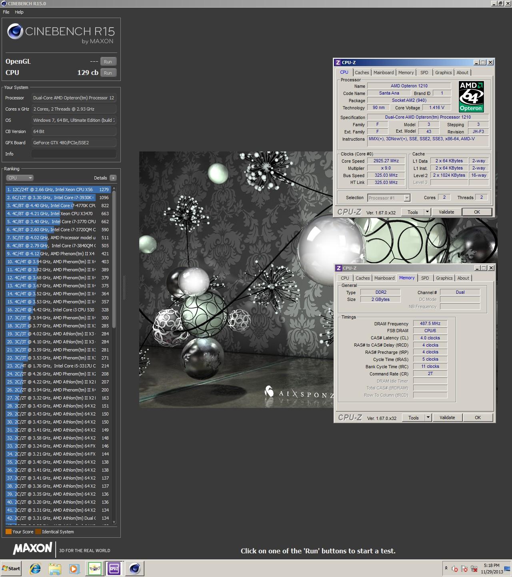Click the Cinebench R15 logo icon
Screen dimensions: 512x577
click(x=15, y=32)
